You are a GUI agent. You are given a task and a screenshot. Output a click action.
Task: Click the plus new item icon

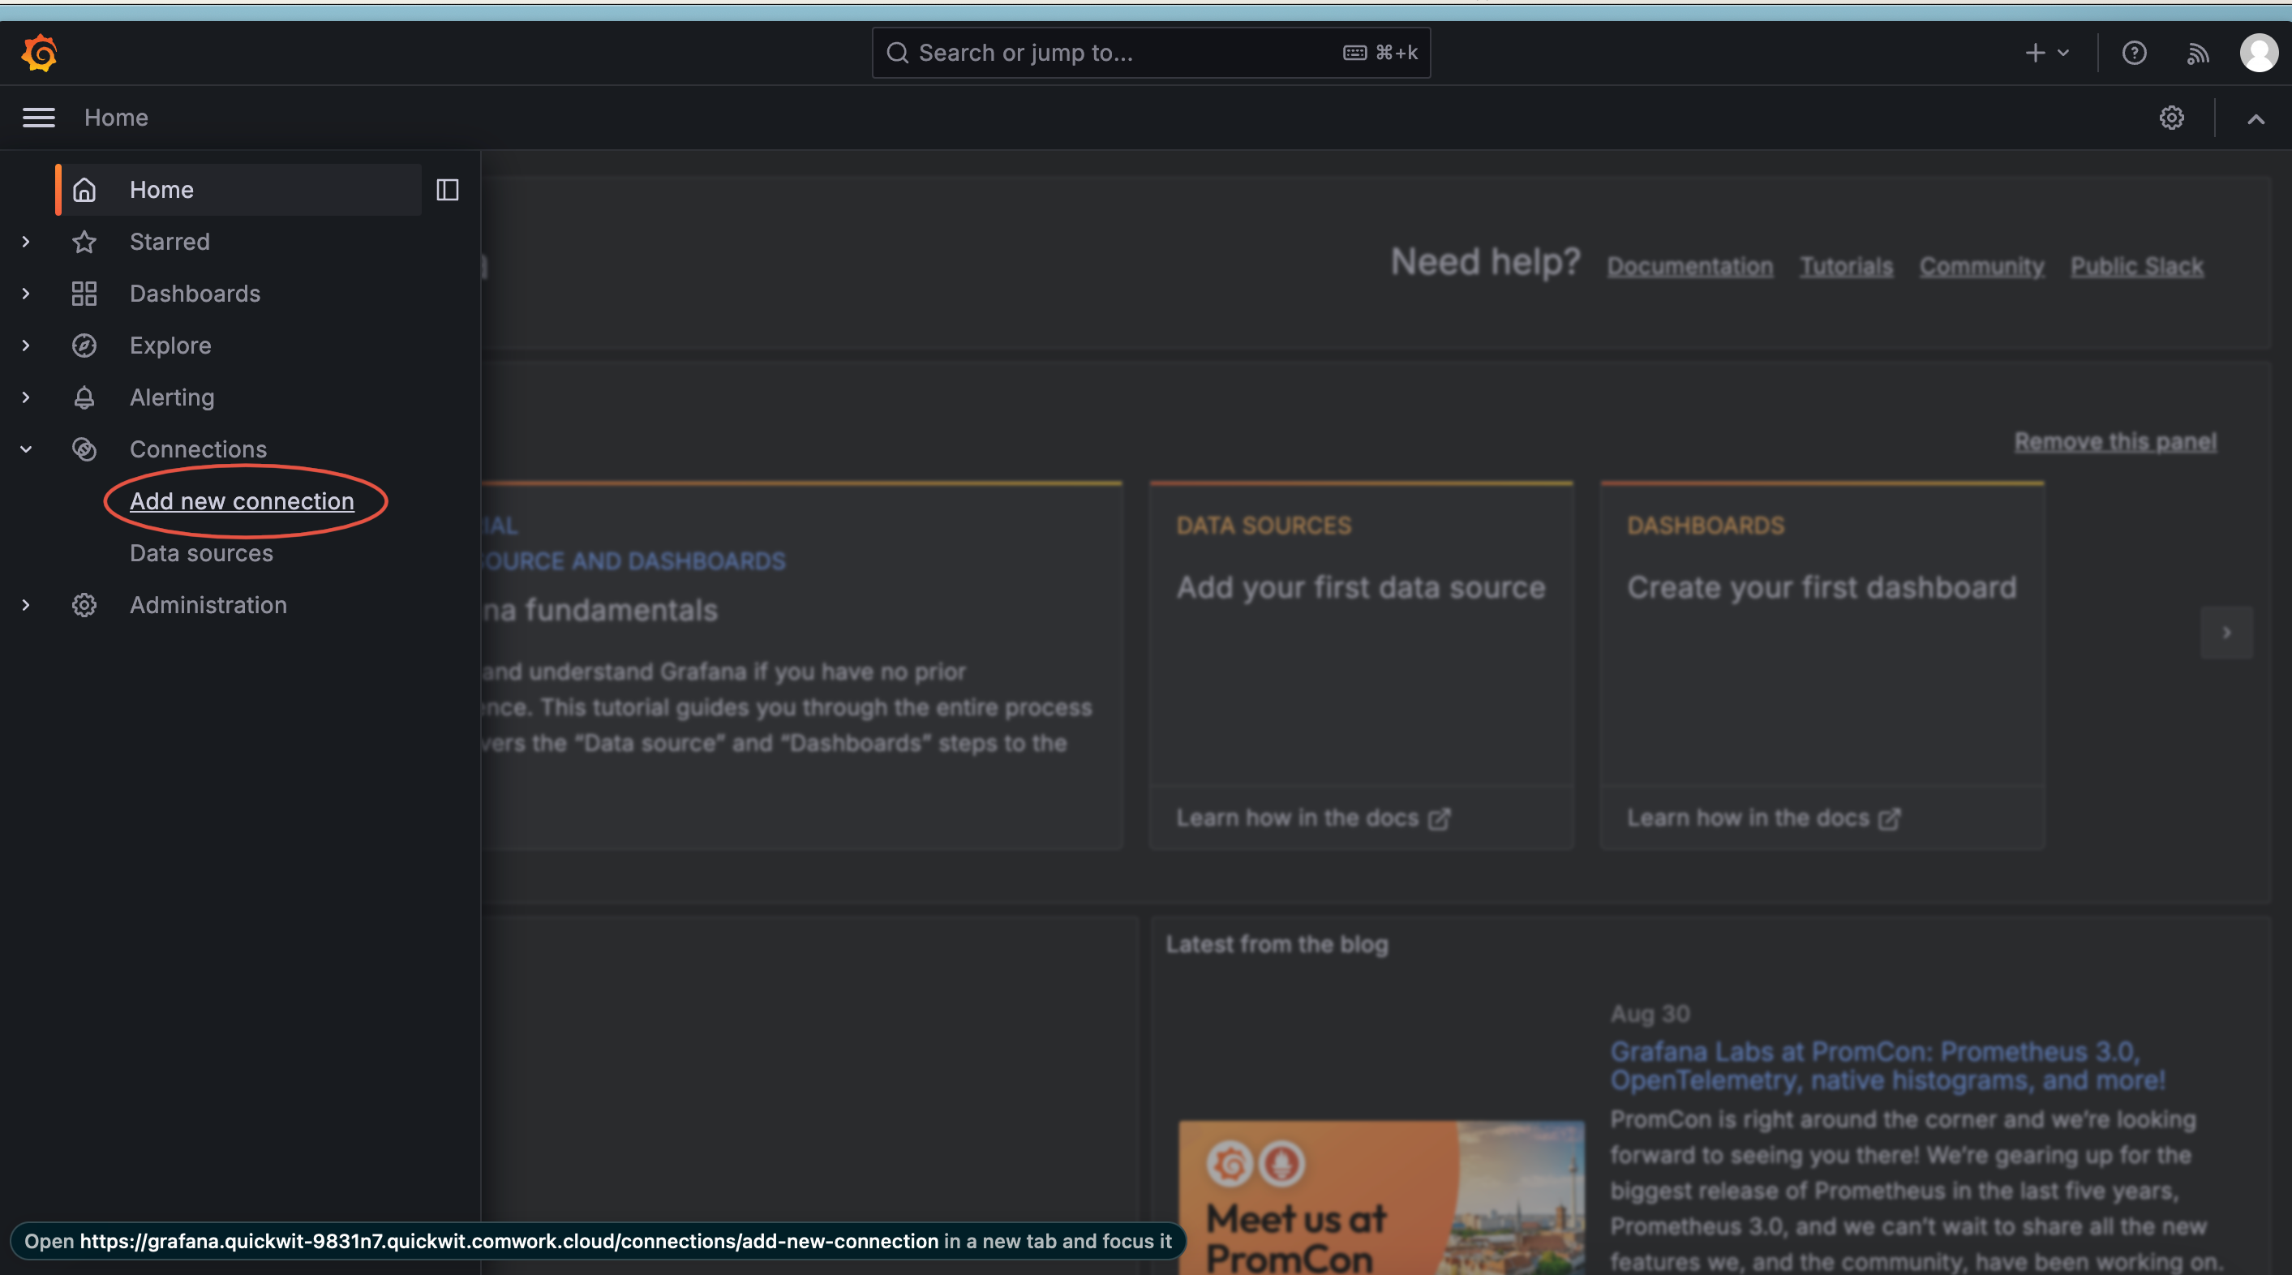point(2035,54)
